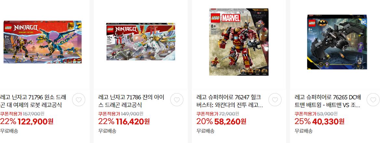This screenshot has width=380, height=143.
Task: Add Ninjago 71796 dragon set to wishlist
Action: pyautogui.click(x=79, y=100)
